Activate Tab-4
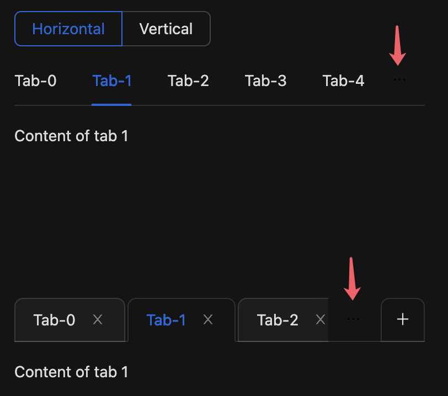Screen dimensions: 448x396 click(x=343, y=81)
